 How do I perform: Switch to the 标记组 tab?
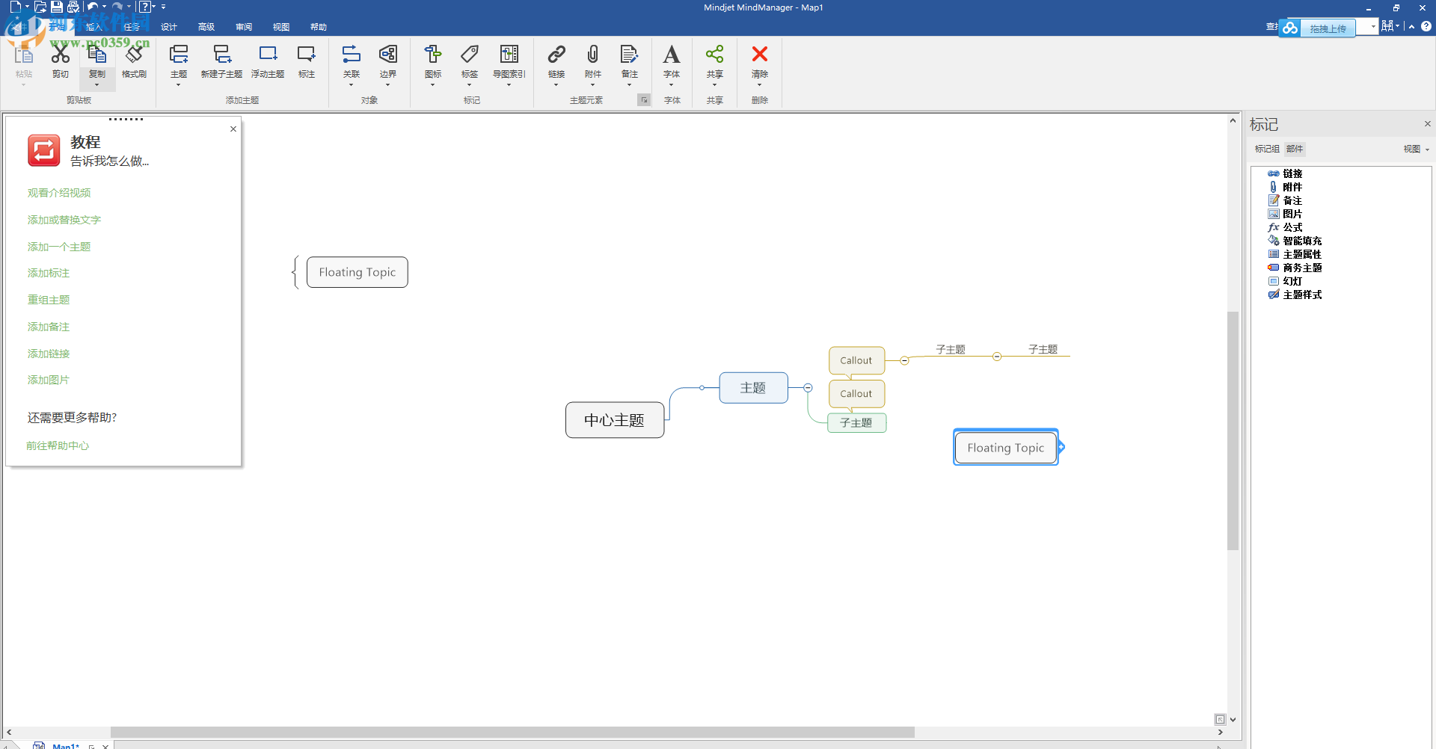tap(1266, 149)
